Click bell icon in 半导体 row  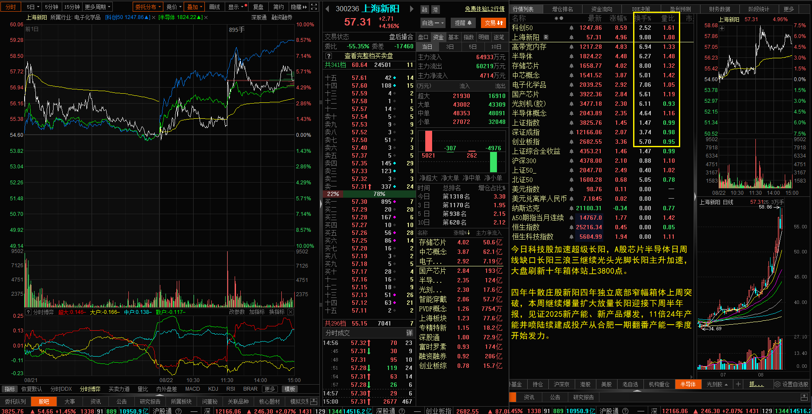click(571, 56)
